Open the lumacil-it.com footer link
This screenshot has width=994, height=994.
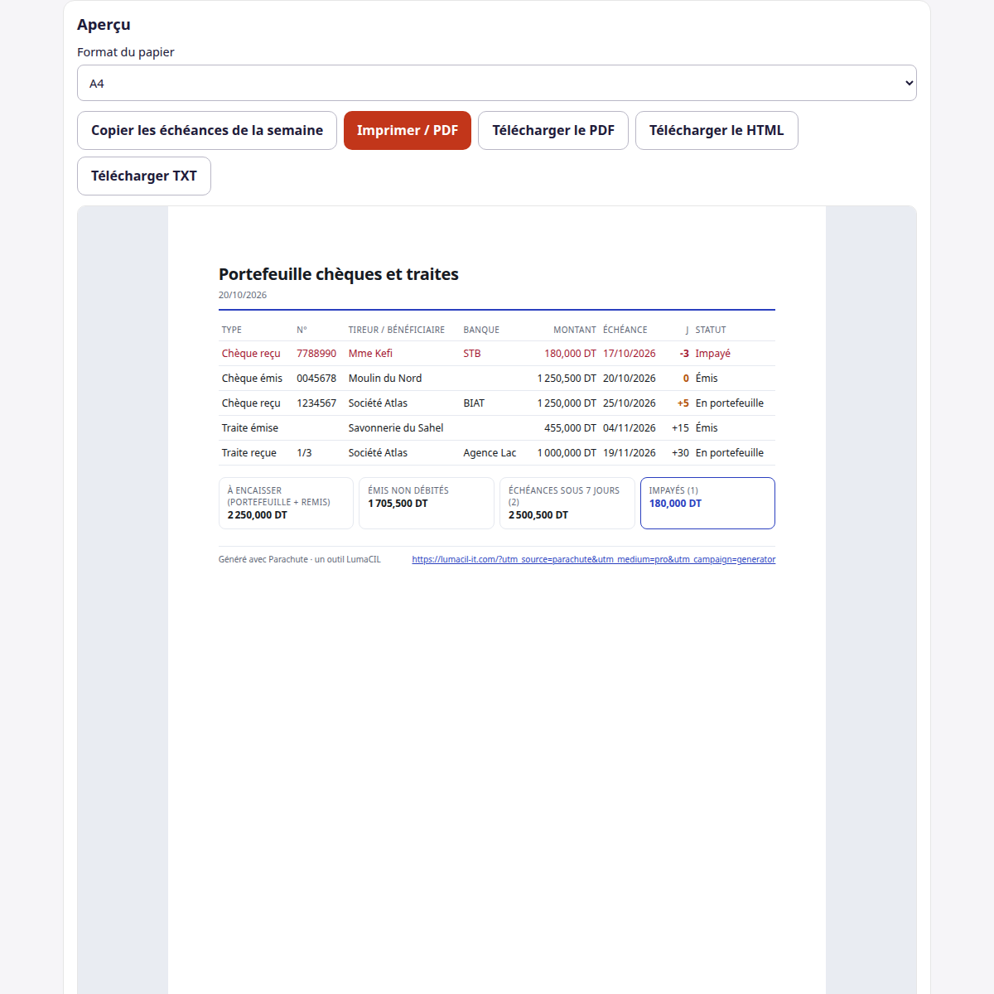(594, 559)
